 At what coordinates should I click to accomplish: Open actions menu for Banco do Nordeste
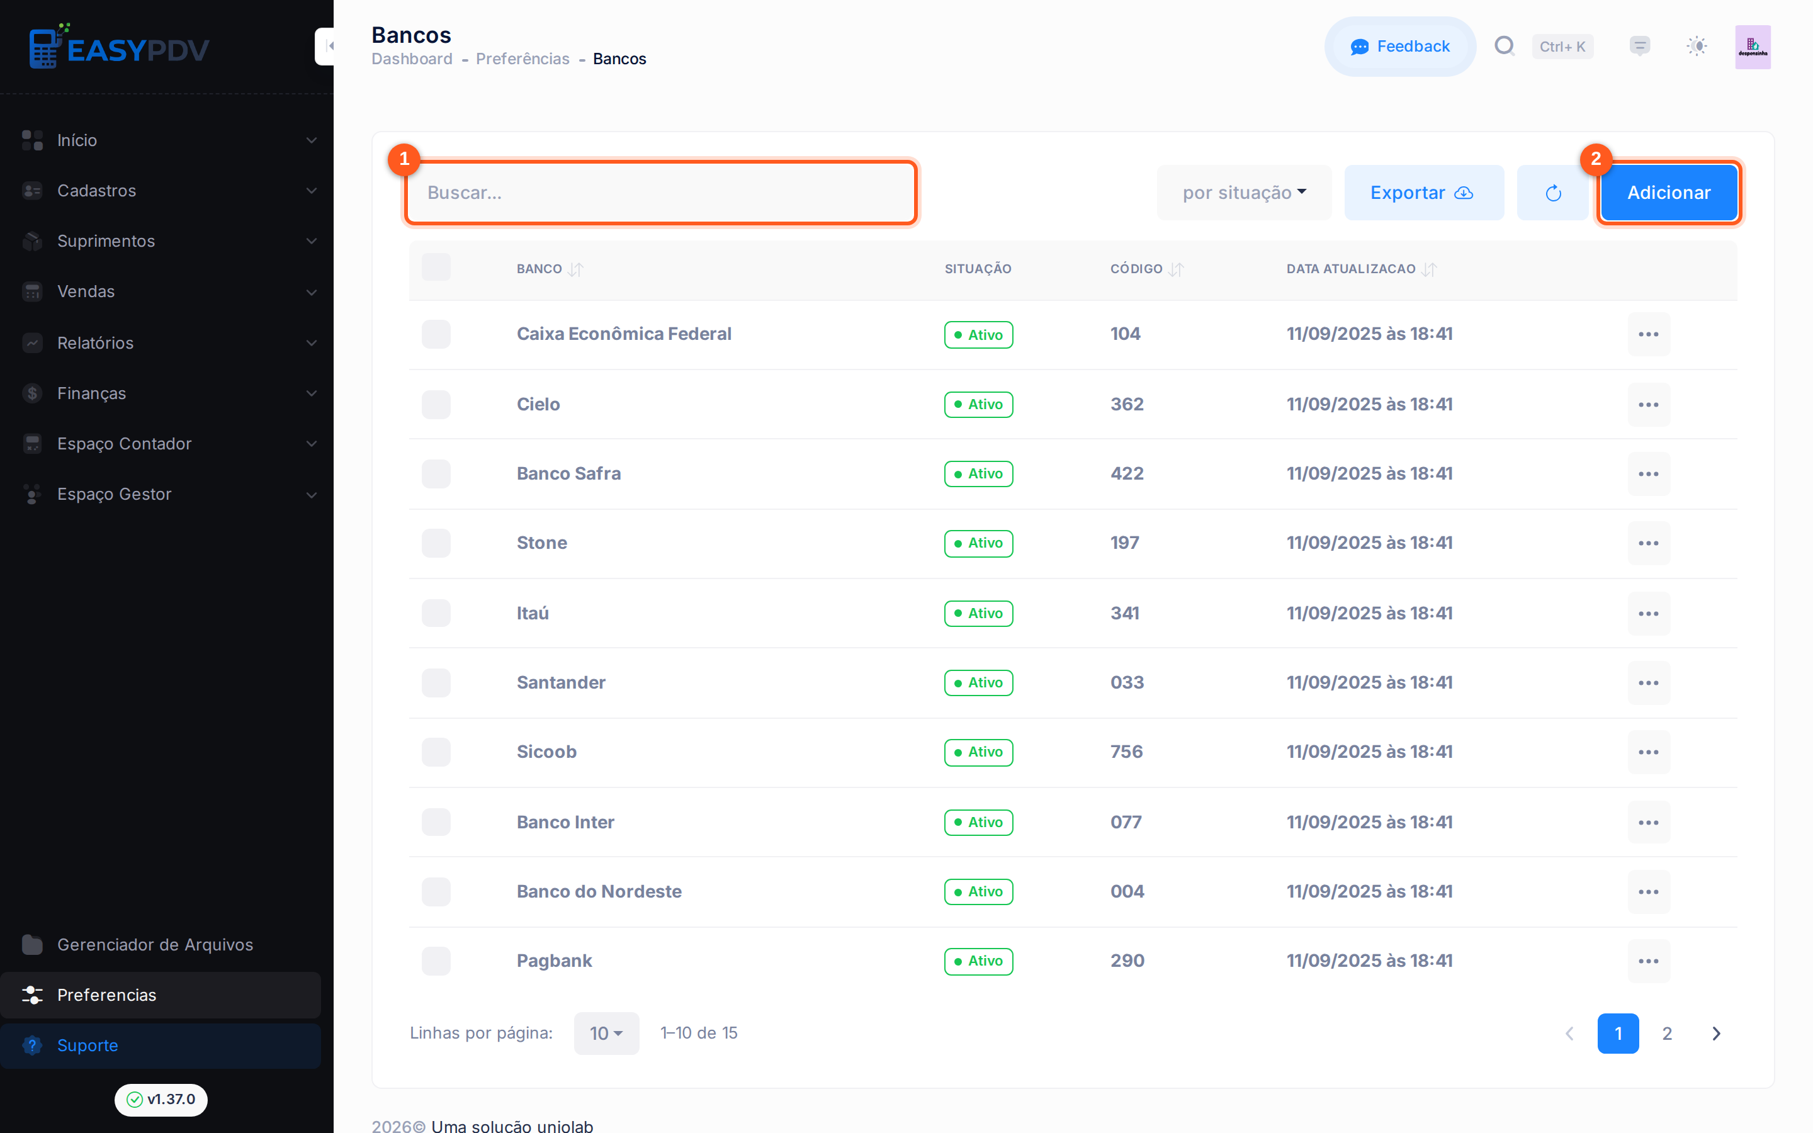[x=1648, y=892]
